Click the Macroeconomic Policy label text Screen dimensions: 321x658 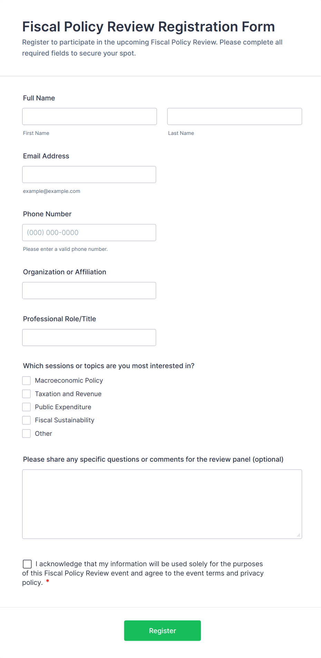[x=69, y=381]
